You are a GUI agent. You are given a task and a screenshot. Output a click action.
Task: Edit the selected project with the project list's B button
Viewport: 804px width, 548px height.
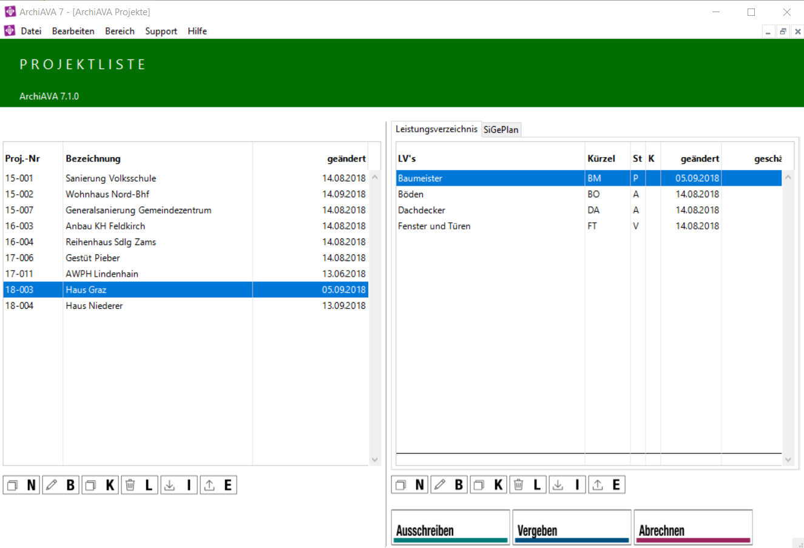(x=61, y=485)
